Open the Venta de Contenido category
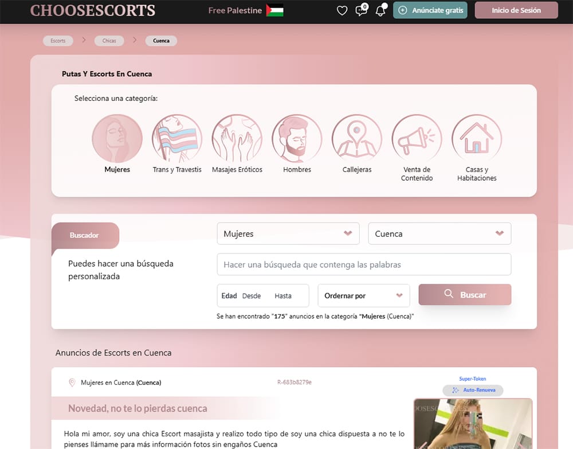The width and height of the screenshot is (573, 449). 417,139
